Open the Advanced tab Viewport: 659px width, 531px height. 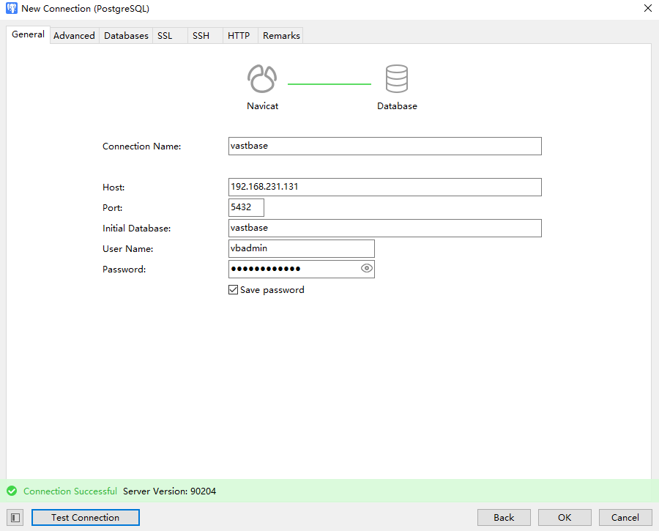tap(75, 36)
